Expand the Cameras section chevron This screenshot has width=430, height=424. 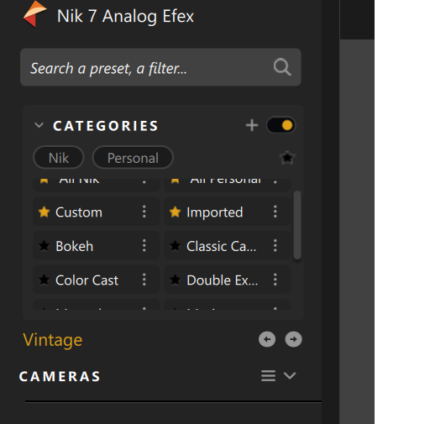click(x=290, y=375)
